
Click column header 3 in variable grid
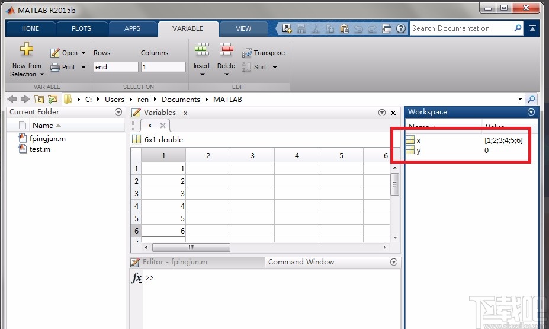(252, 155)
